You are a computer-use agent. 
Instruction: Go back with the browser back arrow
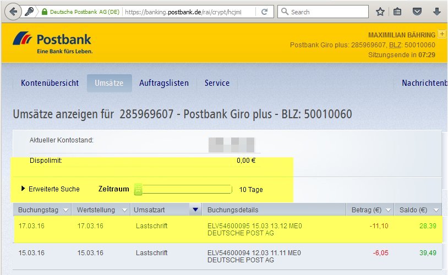(x=13, y=12)
